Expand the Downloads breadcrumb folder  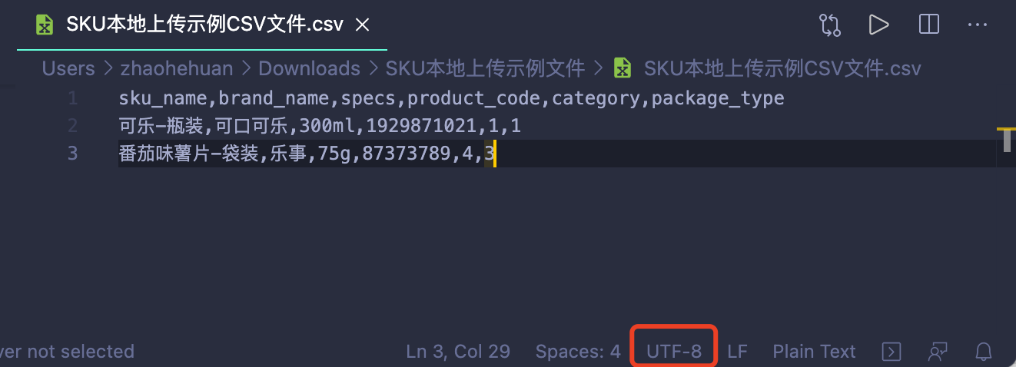coord(309,68)
